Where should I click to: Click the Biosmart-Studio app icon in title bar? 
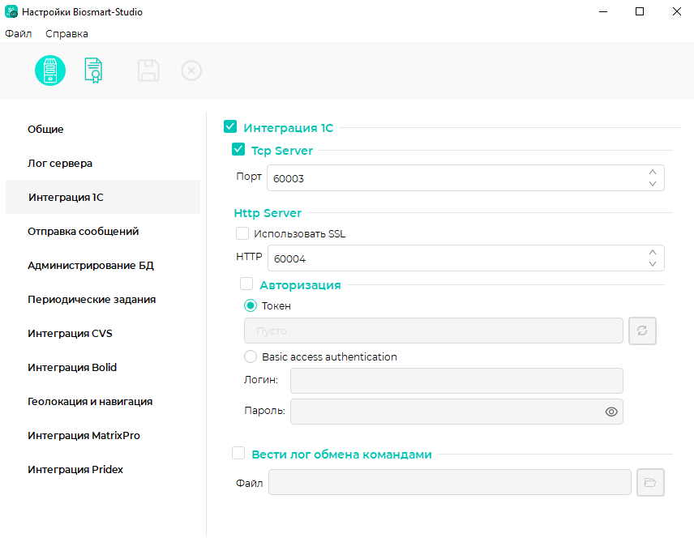tap(11, 11)
